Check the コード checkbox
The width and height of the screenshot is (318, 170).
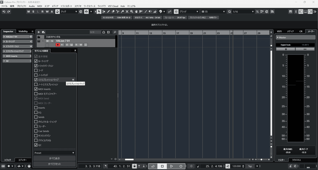36,71
